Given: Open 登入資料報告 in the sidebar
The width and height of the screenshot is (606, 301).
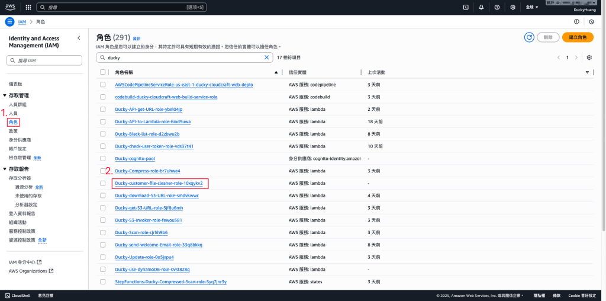Looking at the screenshot, I should coord(22,213).
